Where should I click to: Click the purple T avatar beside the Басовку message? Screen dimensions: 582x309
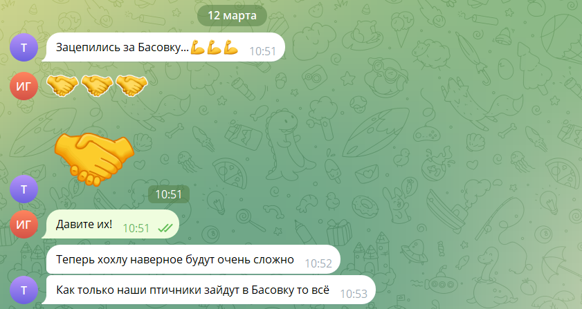[x=24, y=48]
